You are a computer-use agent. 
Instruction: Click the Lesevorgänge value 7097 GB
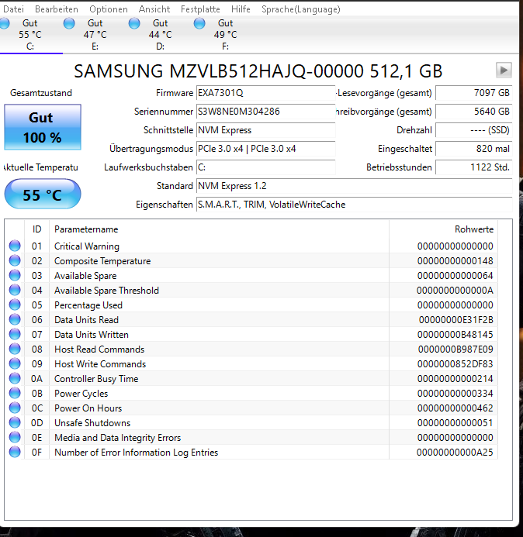(x=474, y=93)
